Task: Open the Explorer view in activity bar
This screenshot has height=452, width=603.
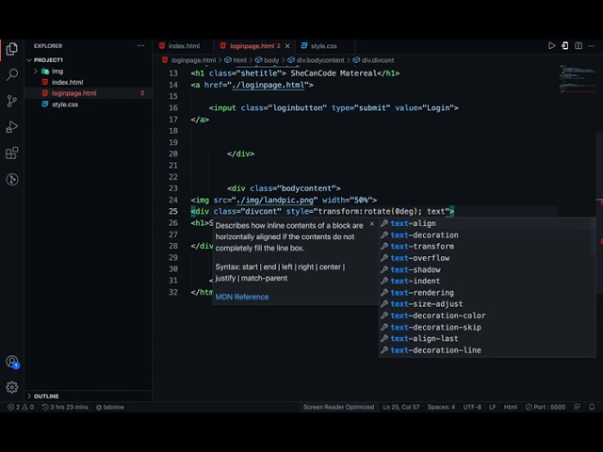Action: pos(12,49)
